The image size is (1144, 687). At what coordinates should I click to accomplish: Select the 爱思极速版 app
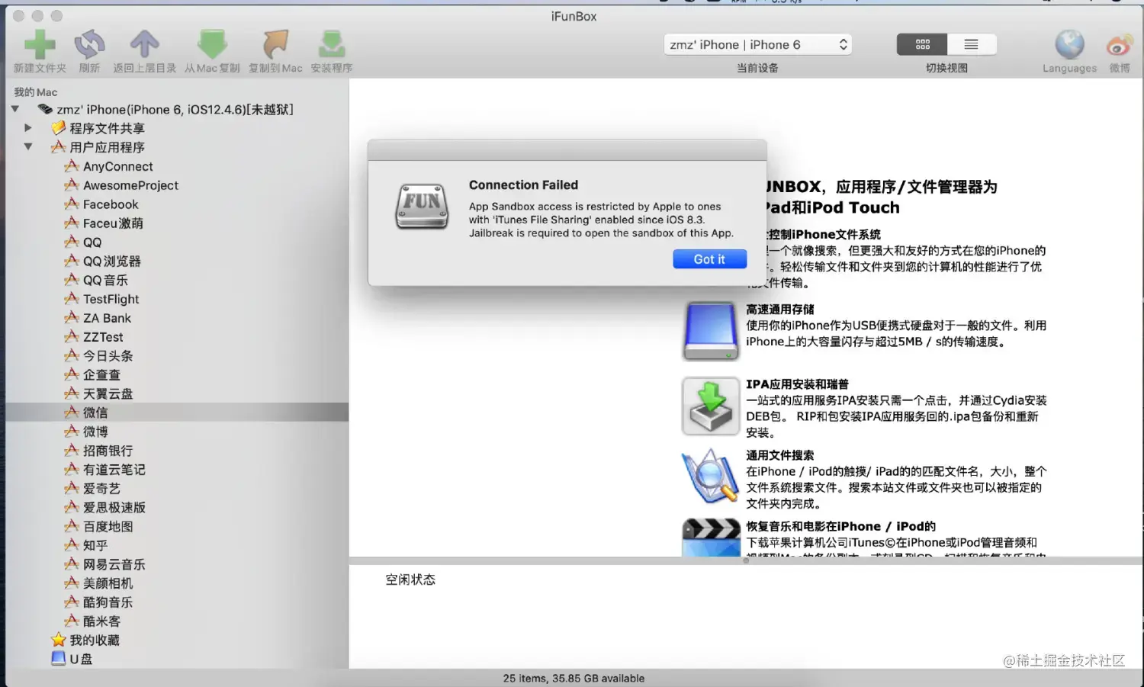pos(114,507)
